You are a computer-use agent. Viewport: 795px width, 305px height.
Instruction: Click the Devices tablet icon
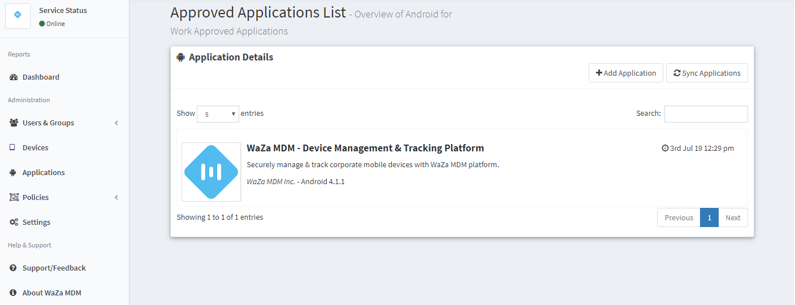(x=12, y=147)
